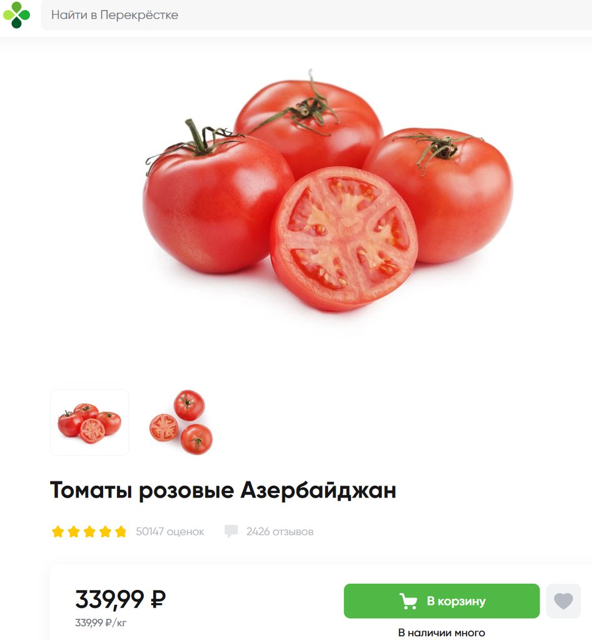Add product to favorites with heart icon

563,601
